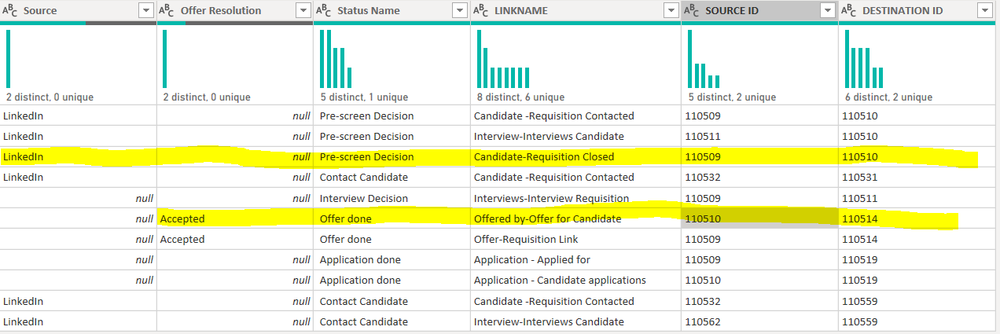Select 'Offer done' in the highlighted row
Image resolution: width=1000 pixels, height=334 pixels.
coord(392,218)
